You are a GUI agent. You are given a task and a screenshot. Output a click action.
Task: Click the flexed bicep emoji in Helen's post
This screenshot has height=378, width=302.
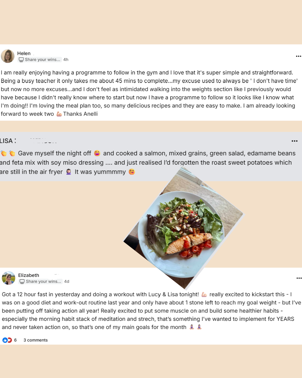click(x=59, y=114)
